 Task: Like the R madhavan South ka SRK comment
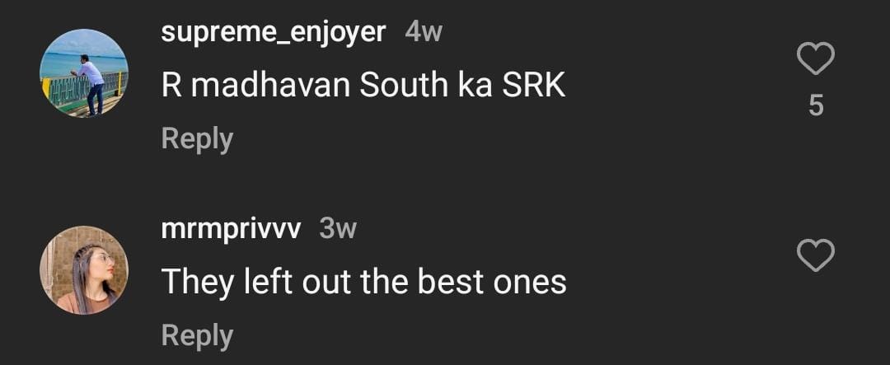(816, 58)
